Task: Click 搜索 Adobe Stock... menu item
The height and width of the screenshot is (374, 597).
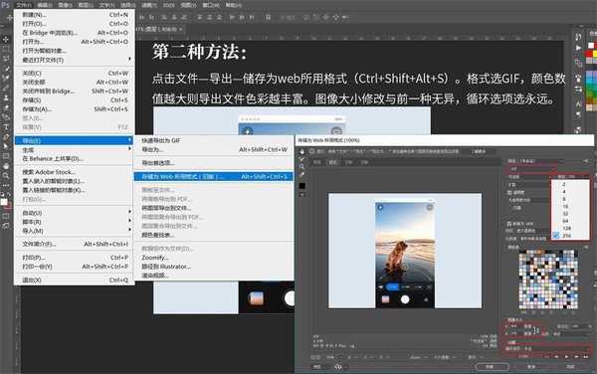Action: pyautogui.click(x=75, y=172)
